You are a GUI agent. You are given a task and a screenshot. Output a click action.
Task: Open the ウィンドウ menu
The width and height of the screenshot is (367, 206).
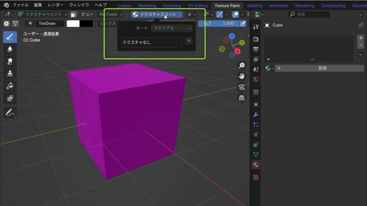pos(79,5)
